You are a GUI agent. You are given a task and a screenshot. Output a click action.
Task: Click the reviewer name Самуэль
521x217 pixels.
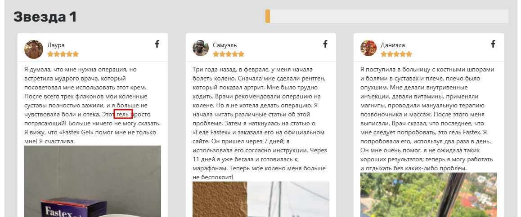point(225,45)
